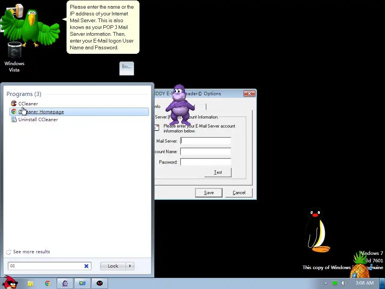
Task: Save the E-Mail Reader options
Action: [209, 193]
